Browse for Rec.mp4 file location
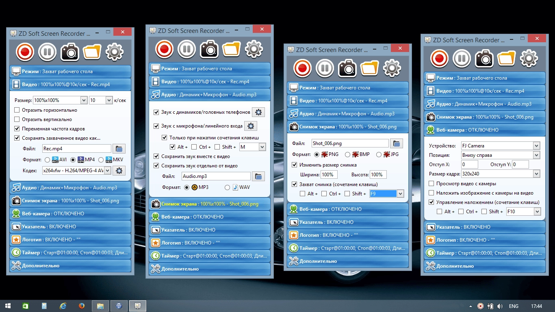Image resolution: width=555 pixels, height=312 pixels. (119, 149)
